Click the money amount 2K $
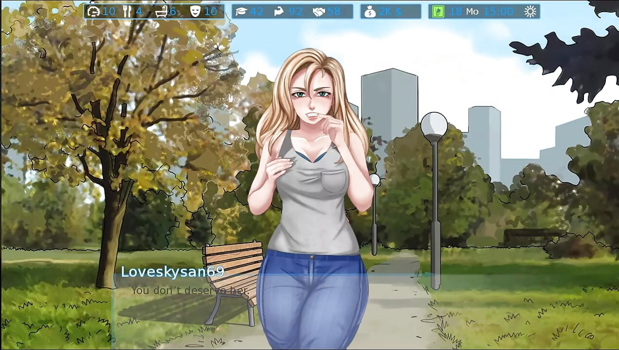 [x=390, y=12]
